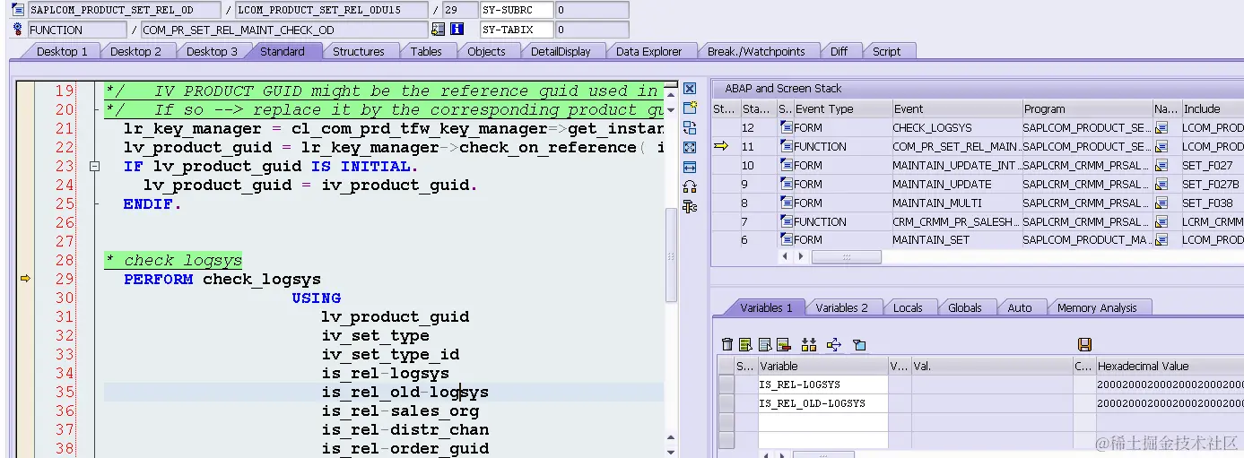Click the ENDIF. statement at line 25
1244x458 pixels.
click(152, 204)
